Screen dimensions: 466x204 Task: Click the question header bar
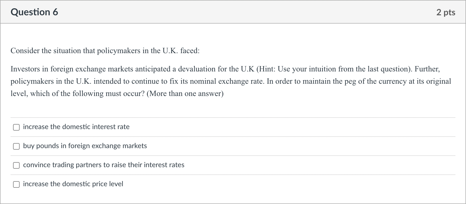coord(226,12)
